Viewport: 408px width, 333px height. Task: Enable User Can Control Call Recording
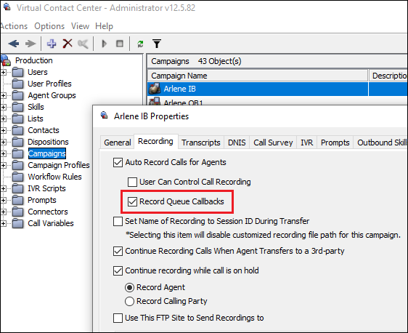[132, 182]
